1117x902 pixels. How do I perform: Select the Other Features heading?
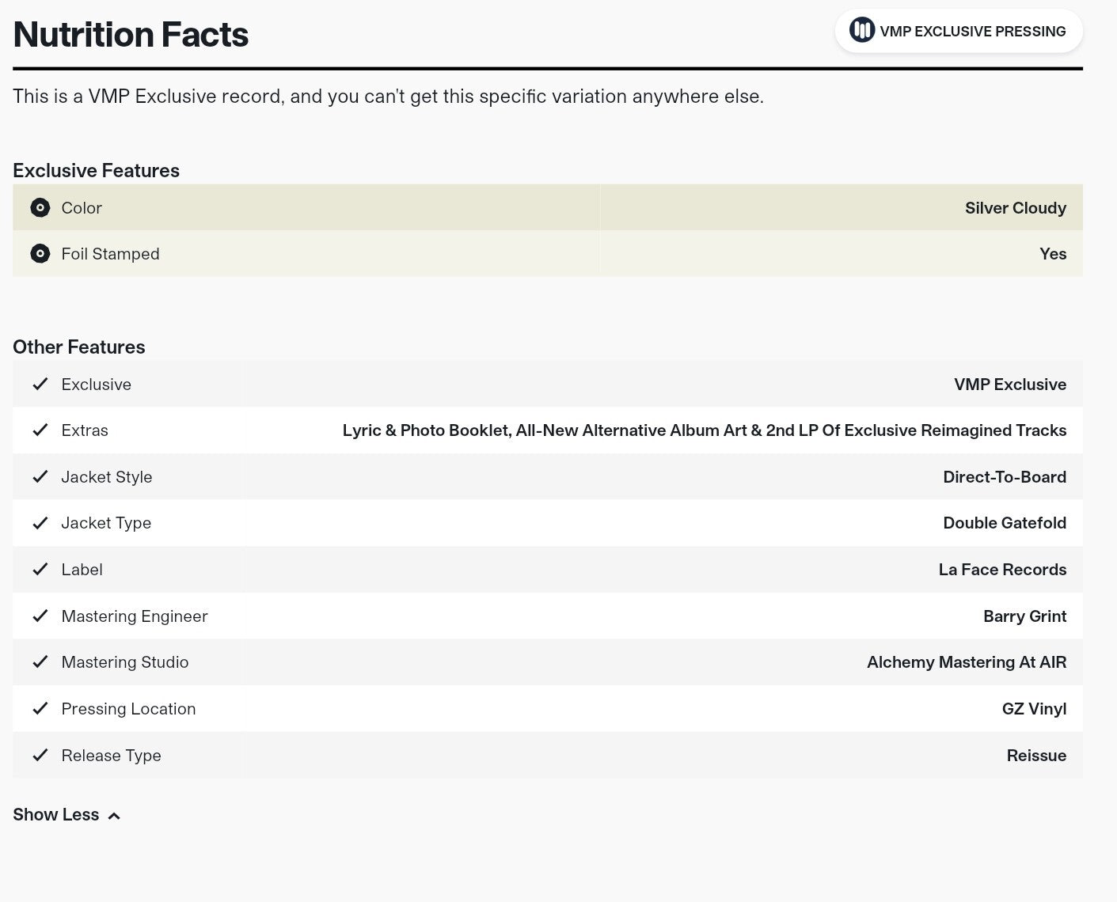point(79,347)
